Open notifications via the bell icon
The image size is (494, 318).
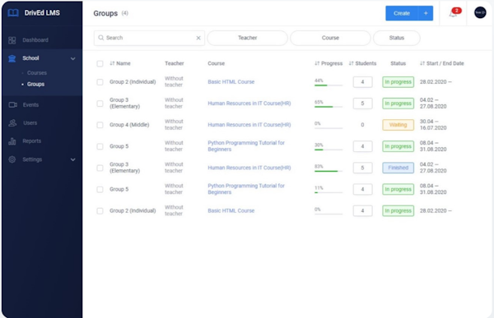pos(453,13)
